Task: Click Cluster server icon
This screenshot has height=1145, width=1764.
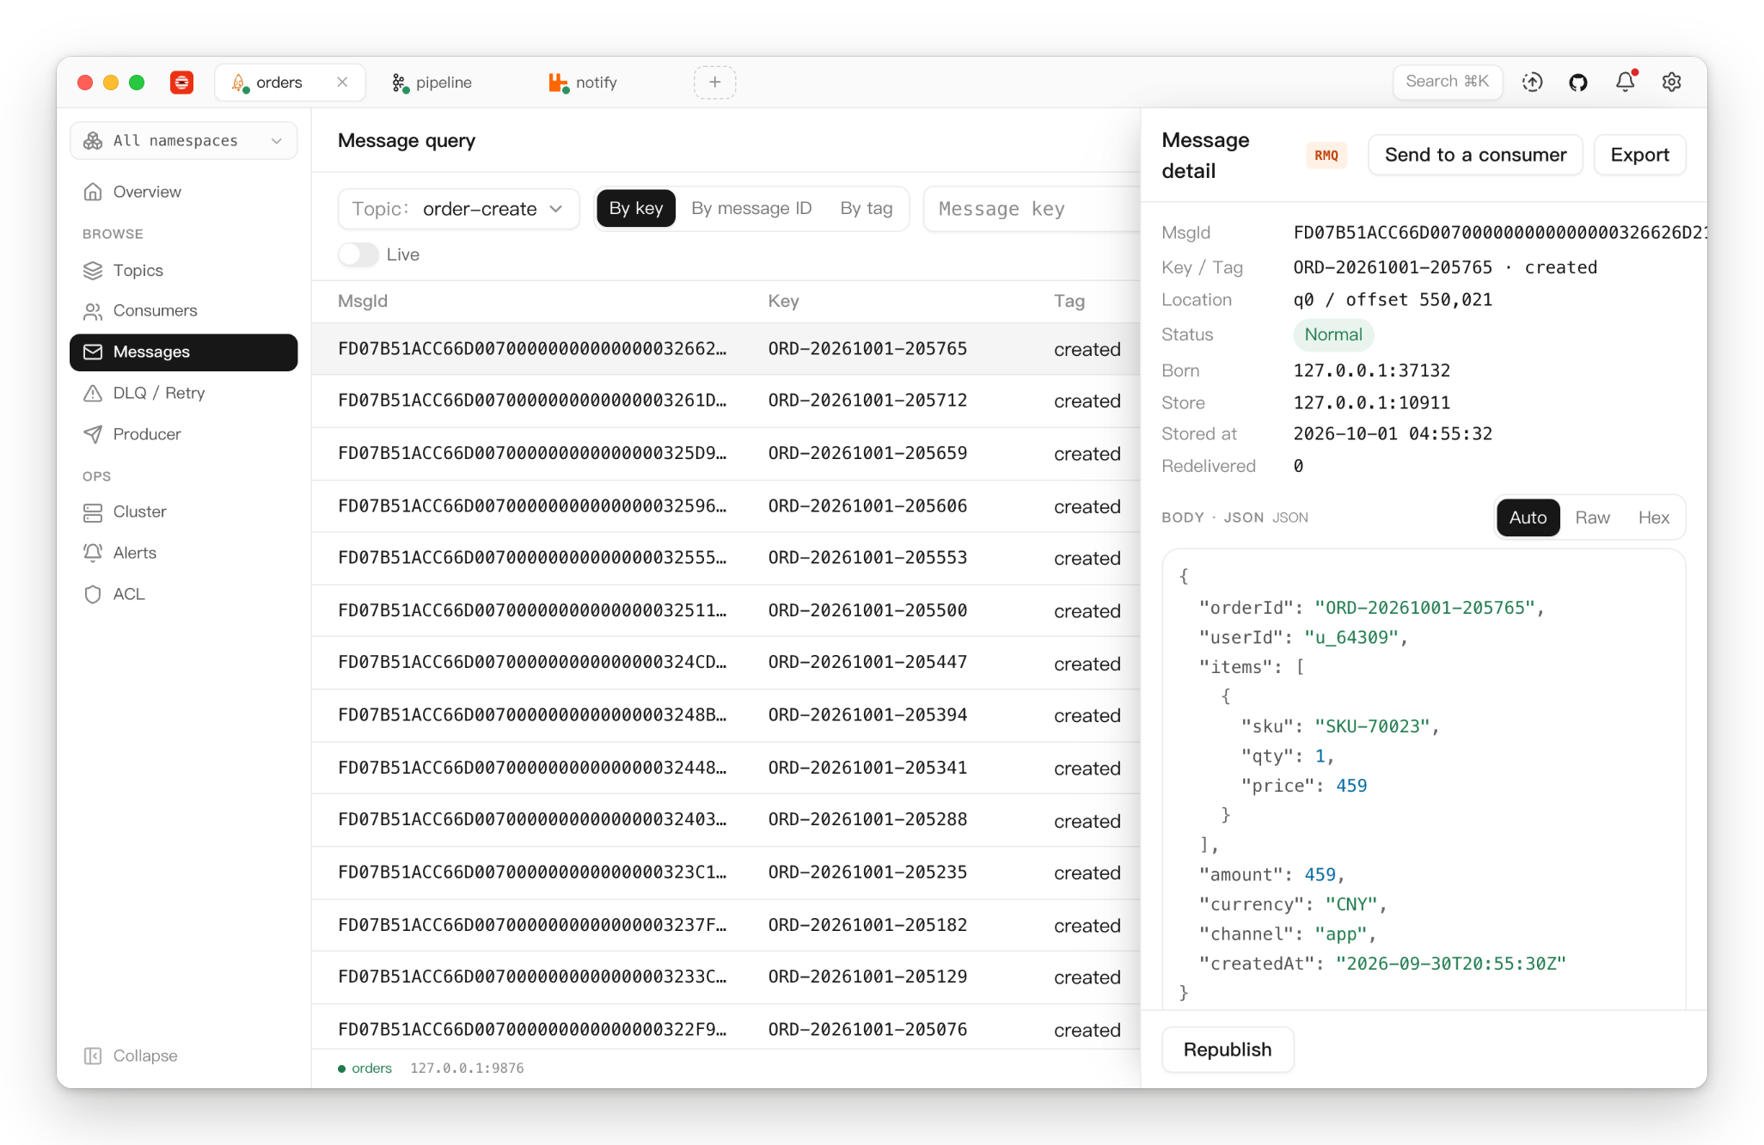Action: (93, 513)
